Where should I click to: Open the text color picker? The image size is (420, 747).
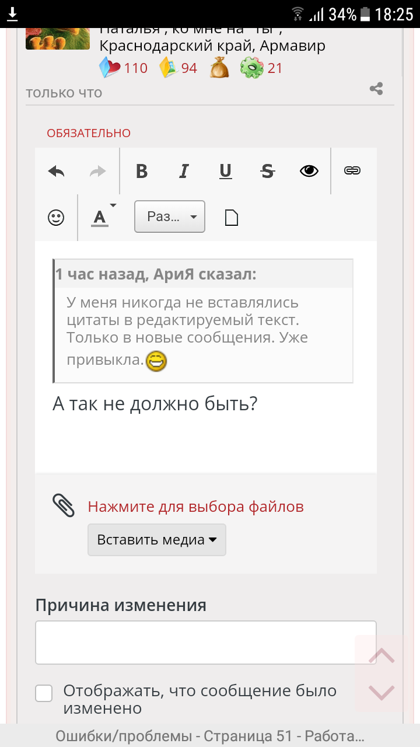click(x=101, y=217)
